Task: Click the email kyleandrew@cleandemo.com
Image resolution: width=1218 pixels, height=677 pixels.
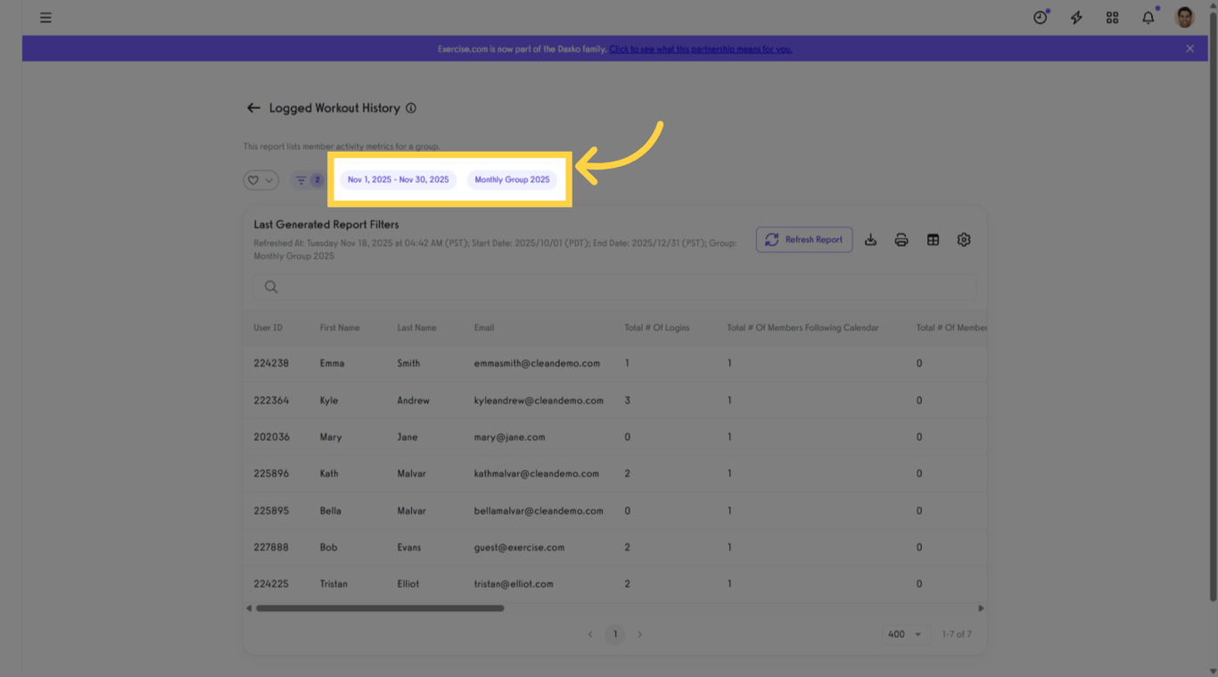Action: (x=539, y=400)
